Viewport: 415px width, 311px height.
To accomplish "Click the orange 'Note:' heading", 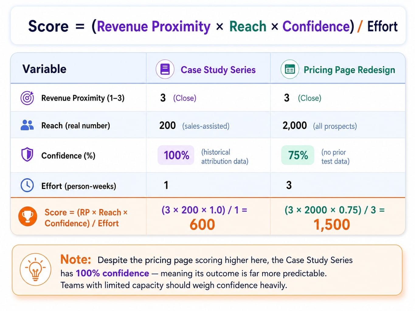I will click(76, 259).
